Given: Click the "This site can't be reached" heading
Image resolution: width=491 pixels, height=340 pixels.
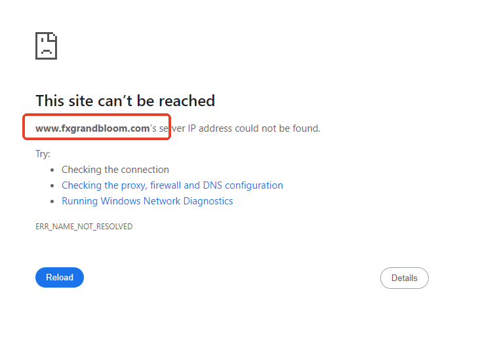Looking at the screenshot, I should coord(125,101).
